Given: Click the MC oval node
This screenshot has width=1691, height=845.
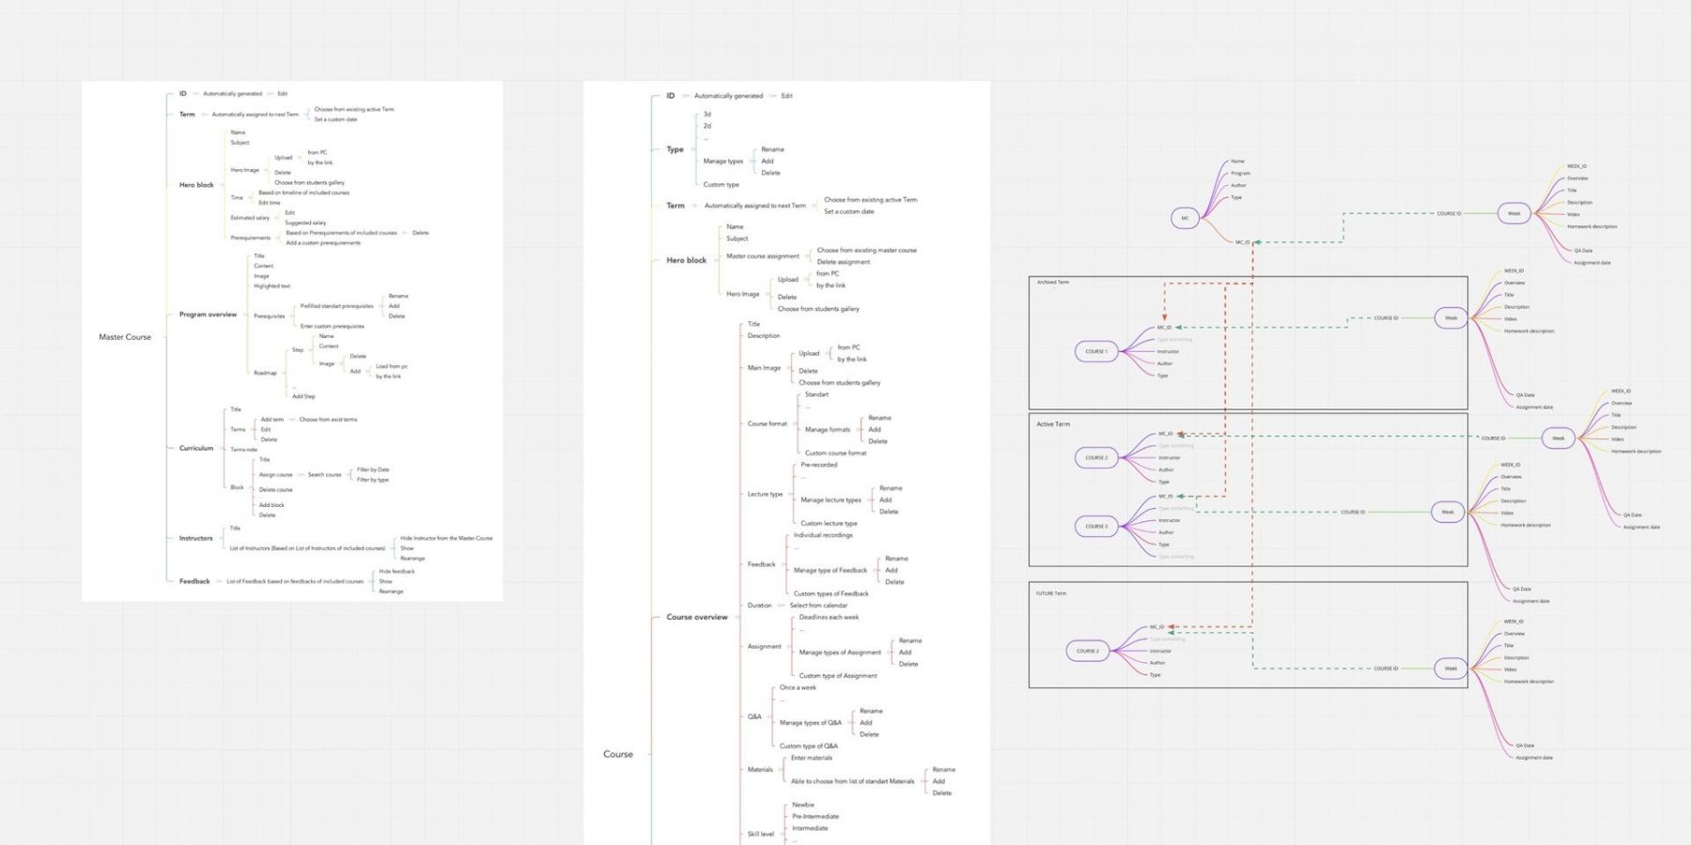Looking at the screenshot, I should click(x=1185, y=218).
